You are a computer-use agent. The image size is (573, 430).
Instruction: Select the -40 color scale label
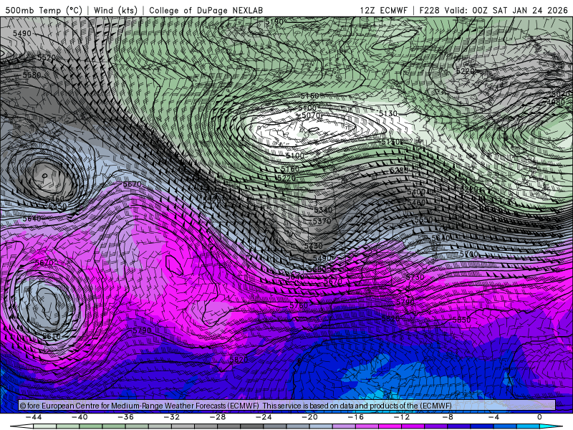pyautogui.click(x=80, y=417)
